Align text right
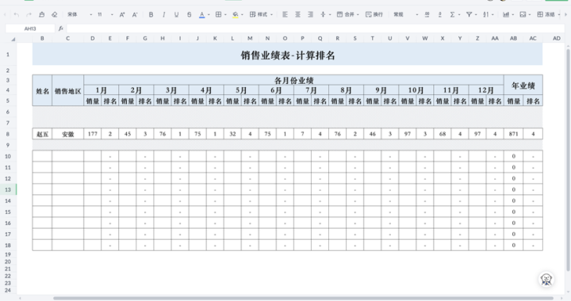This screenshot has height=301, width=571. [x=310, y=14]
